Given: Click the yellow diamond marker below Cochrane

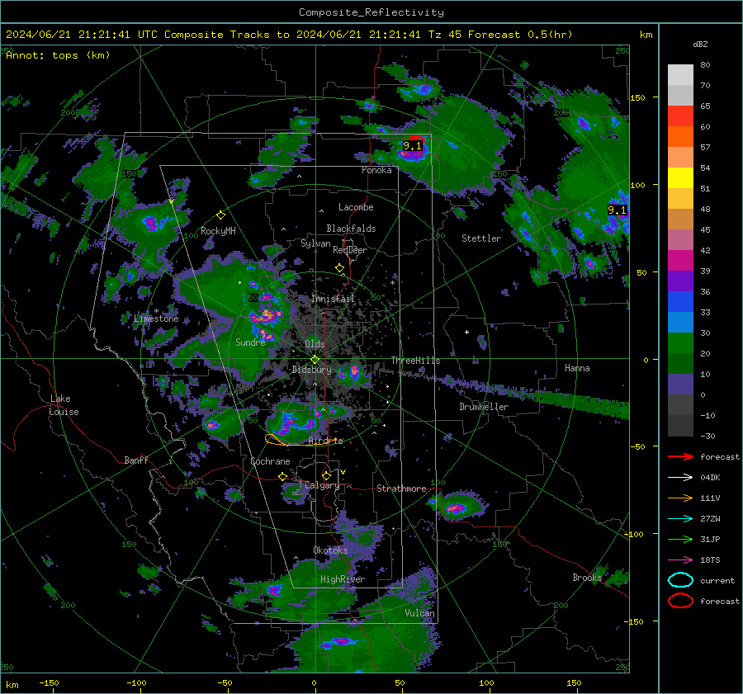Looking at the screenshot, I should click(x=283, y=476).
